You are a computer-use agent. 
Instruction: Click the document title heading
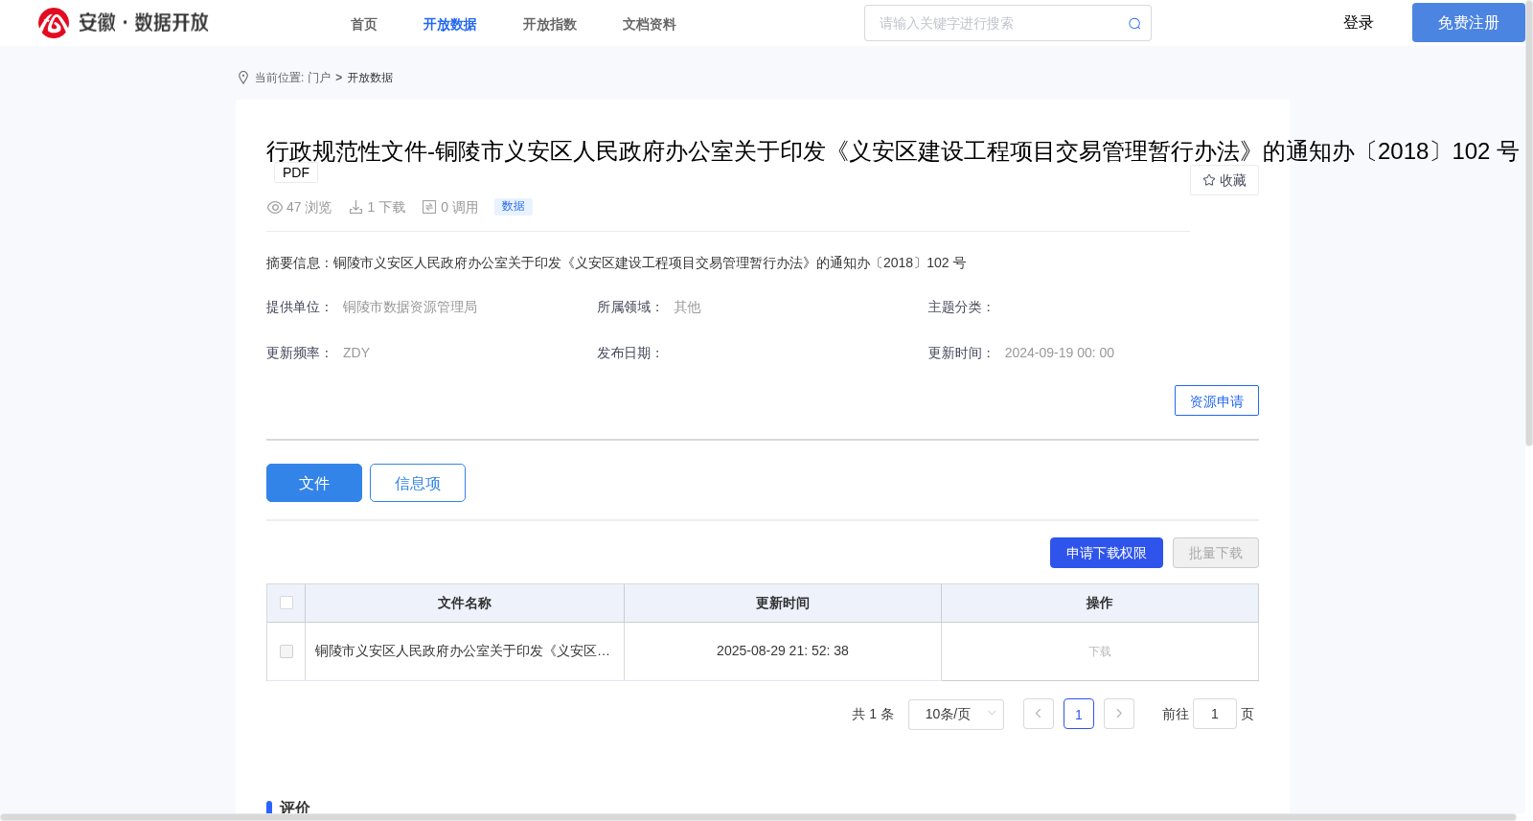pyautogui.click(x=892, y=151)
